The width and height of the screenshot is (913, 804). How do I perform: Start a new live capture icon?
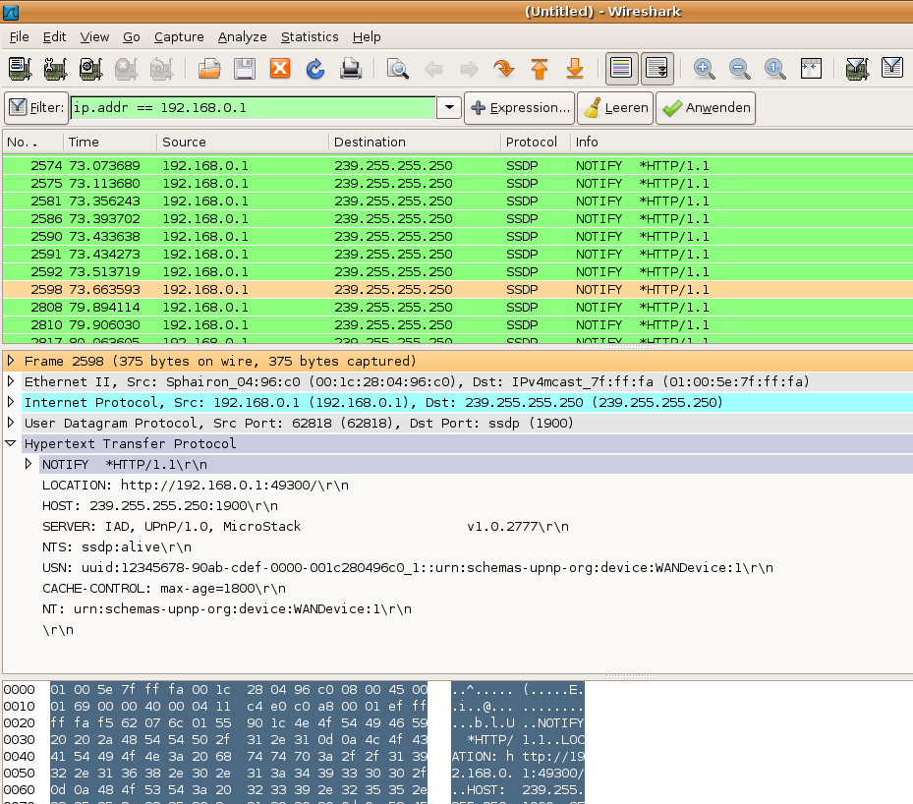[x=90, y=69]
